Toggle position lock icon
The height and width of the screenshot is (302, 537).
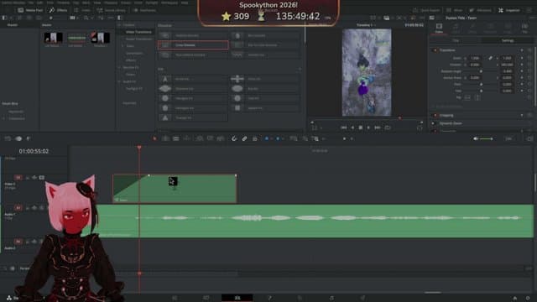tap(255, 138)
